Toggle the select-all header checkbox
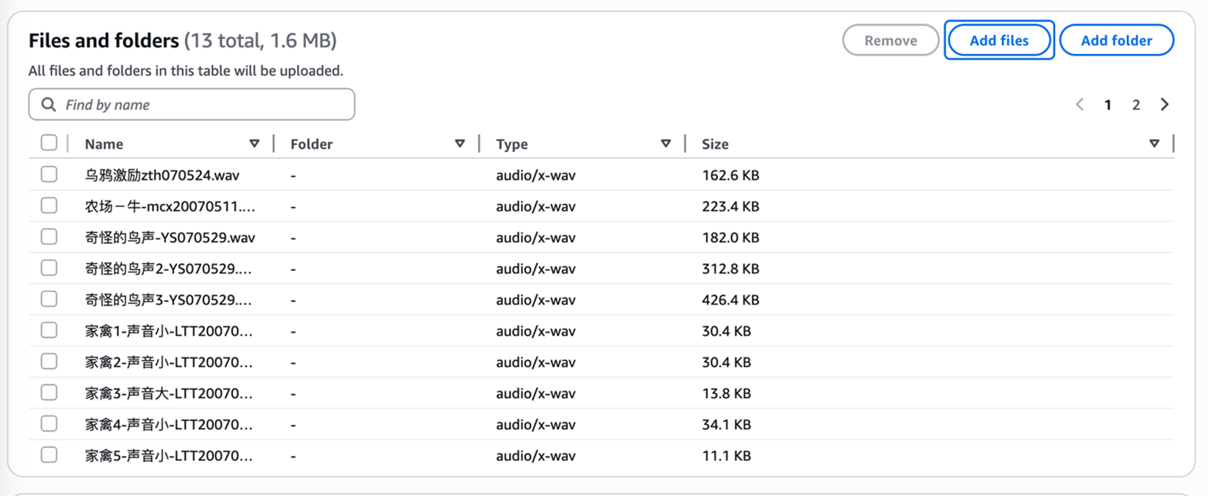This screenshot has height=496, width=1208. pos(49,142)
